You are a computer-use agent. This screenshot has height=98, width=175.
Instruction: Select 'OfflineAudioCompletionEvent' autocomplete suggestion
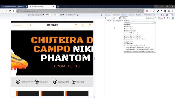pos(140,45)
